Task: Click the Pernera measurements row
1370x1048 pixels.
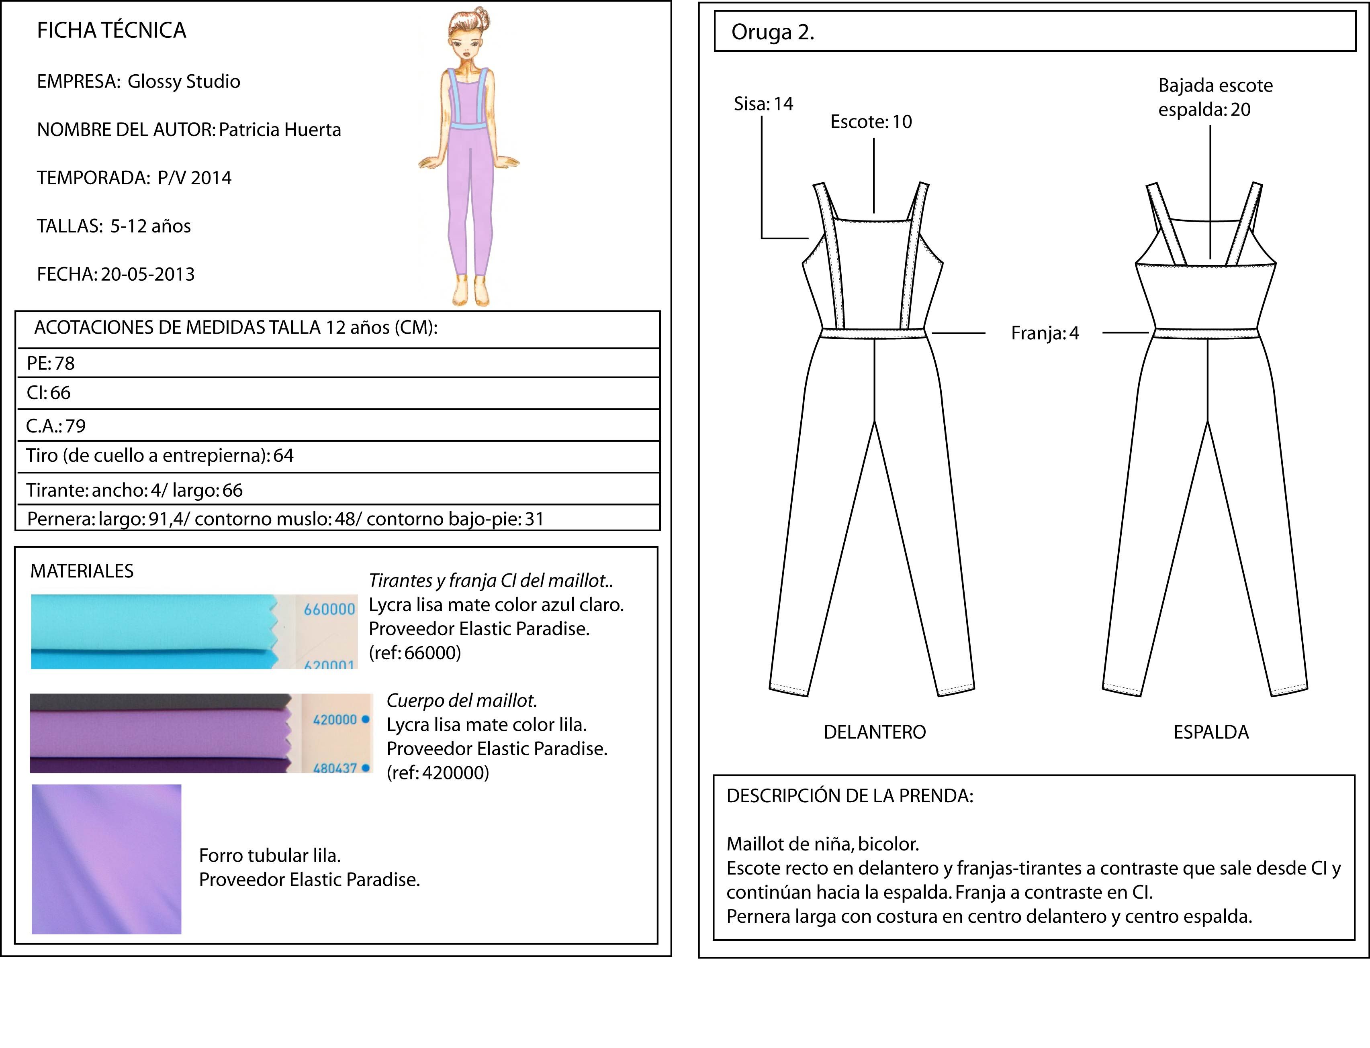Action: pos(337,519)
